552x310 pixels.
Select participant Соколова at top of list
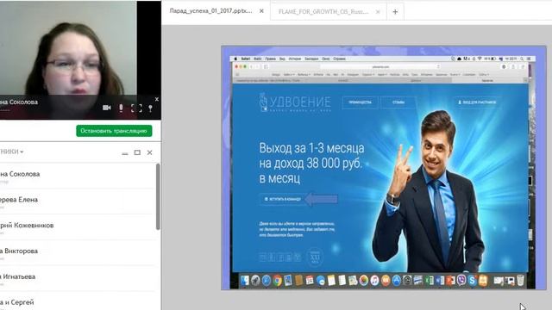[x=78, y=176]
